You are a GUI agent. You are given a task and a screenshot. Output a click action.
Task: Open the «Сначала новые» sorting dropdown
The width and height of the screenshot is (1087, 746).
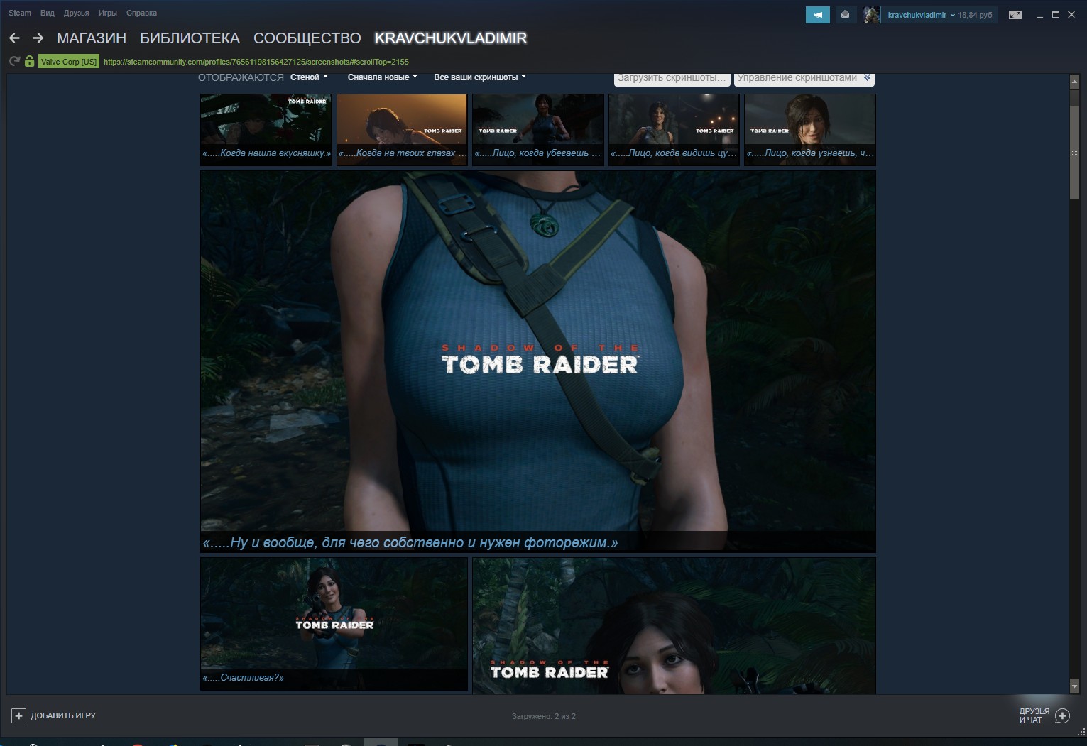(x=381, y=77)
